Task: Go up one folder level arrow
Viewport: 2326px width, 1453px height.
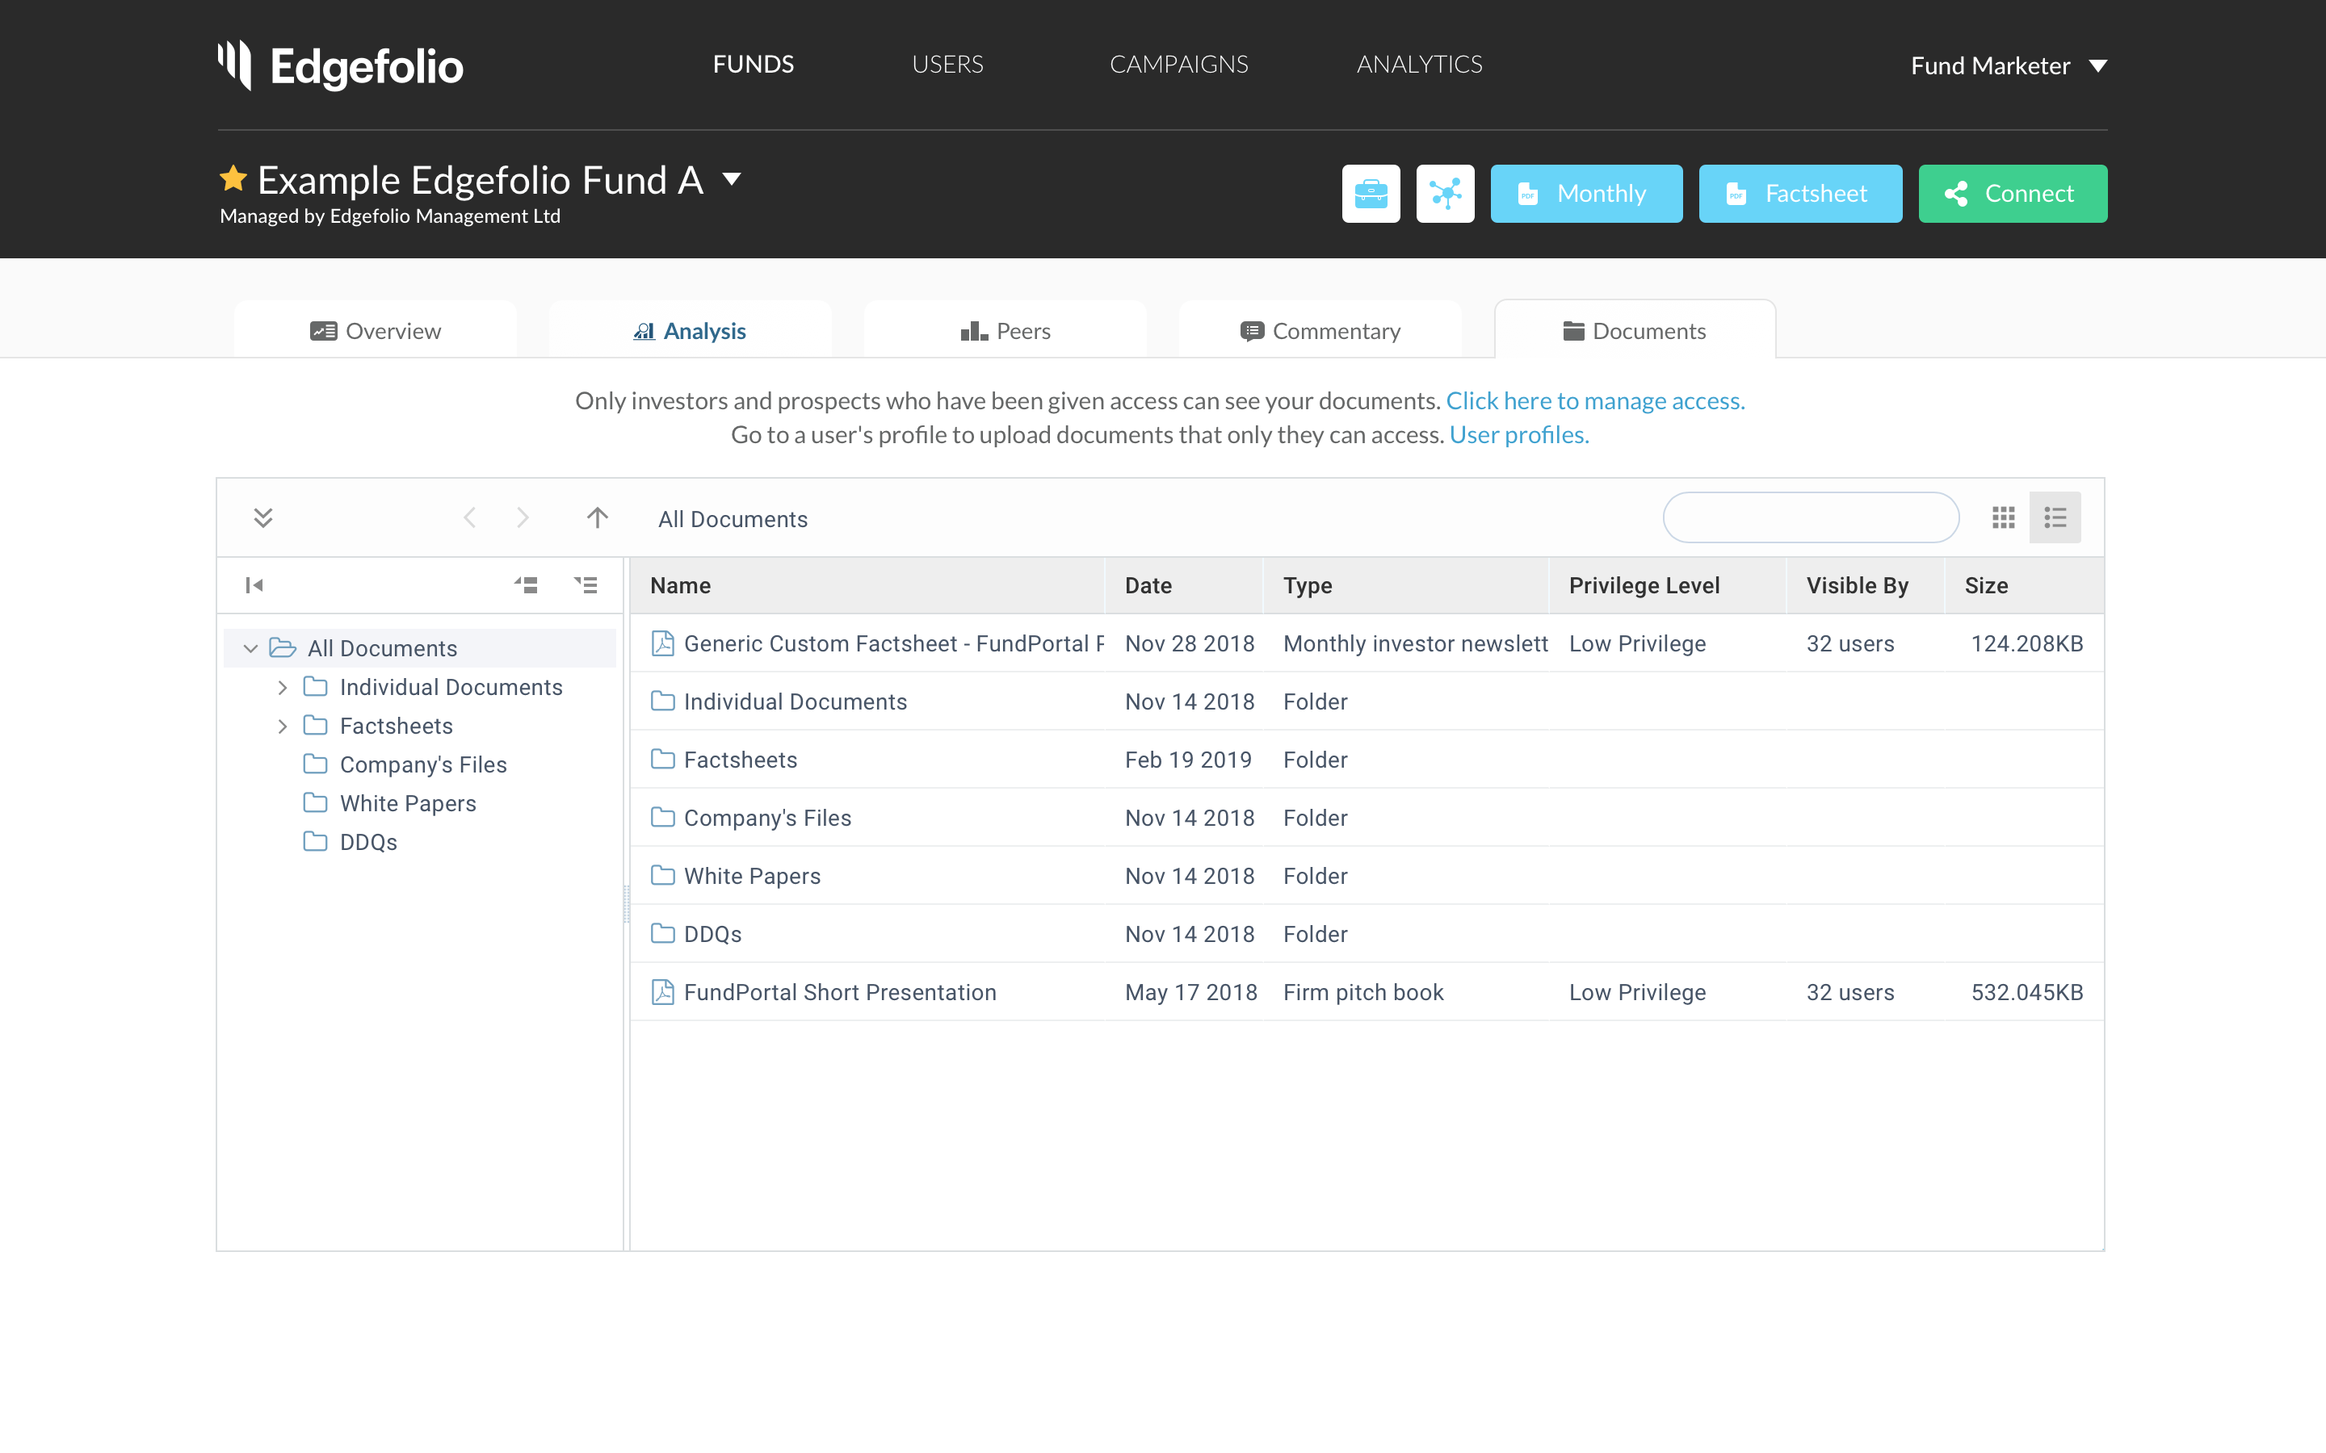Action: (x=597, y=518)
